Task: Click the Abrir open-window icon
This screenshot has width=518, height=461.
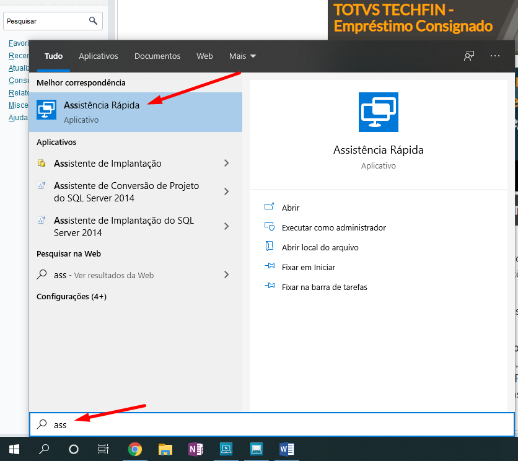Action: coord(270,206)
